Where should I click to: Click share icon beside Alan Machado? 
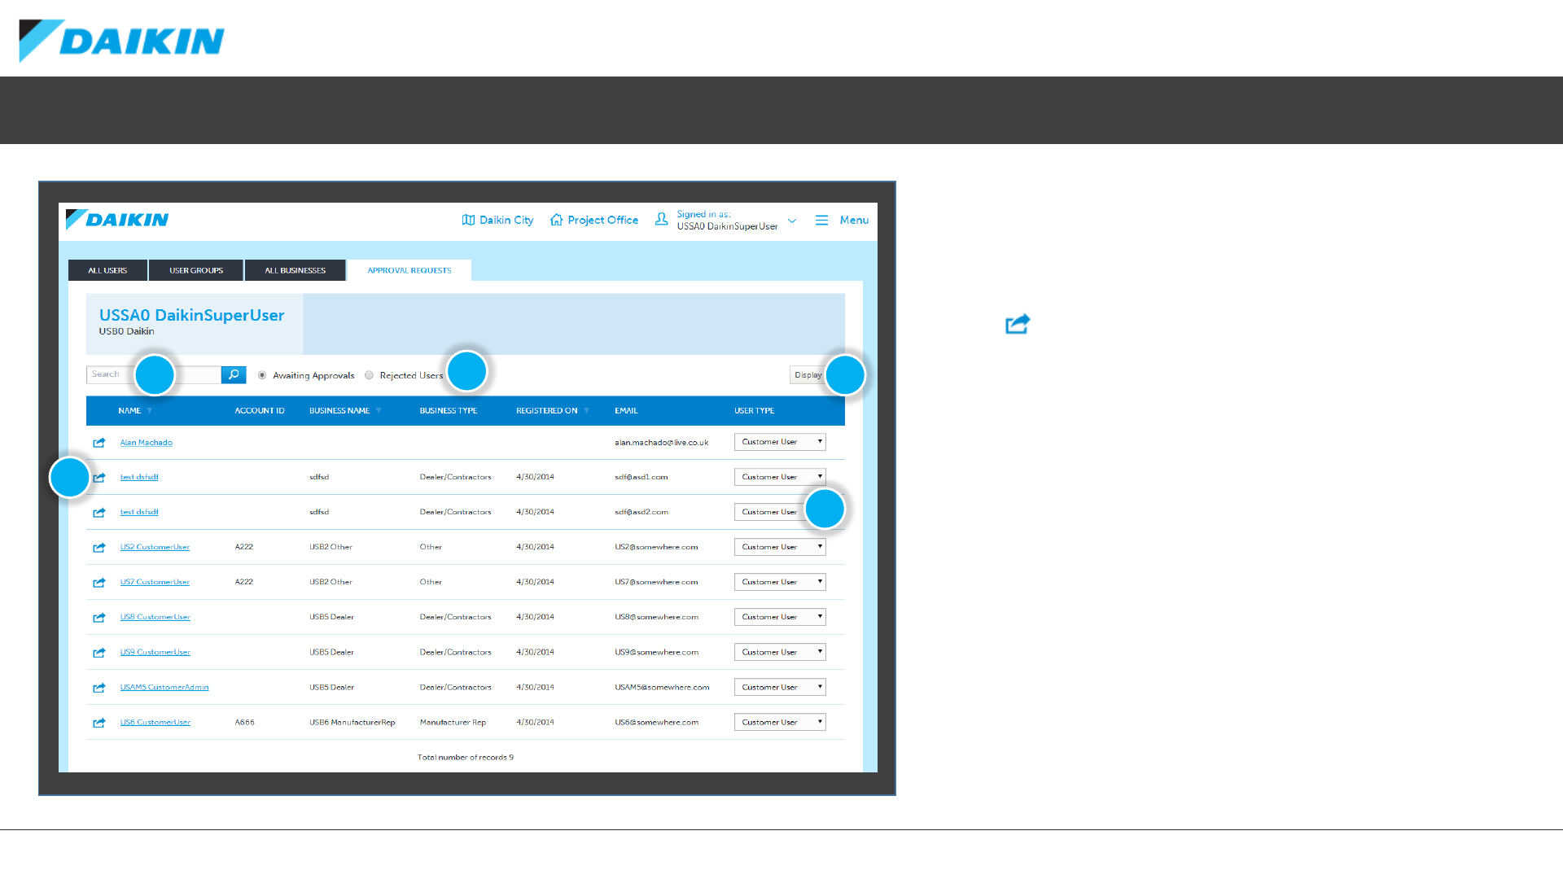coord(99,443)
